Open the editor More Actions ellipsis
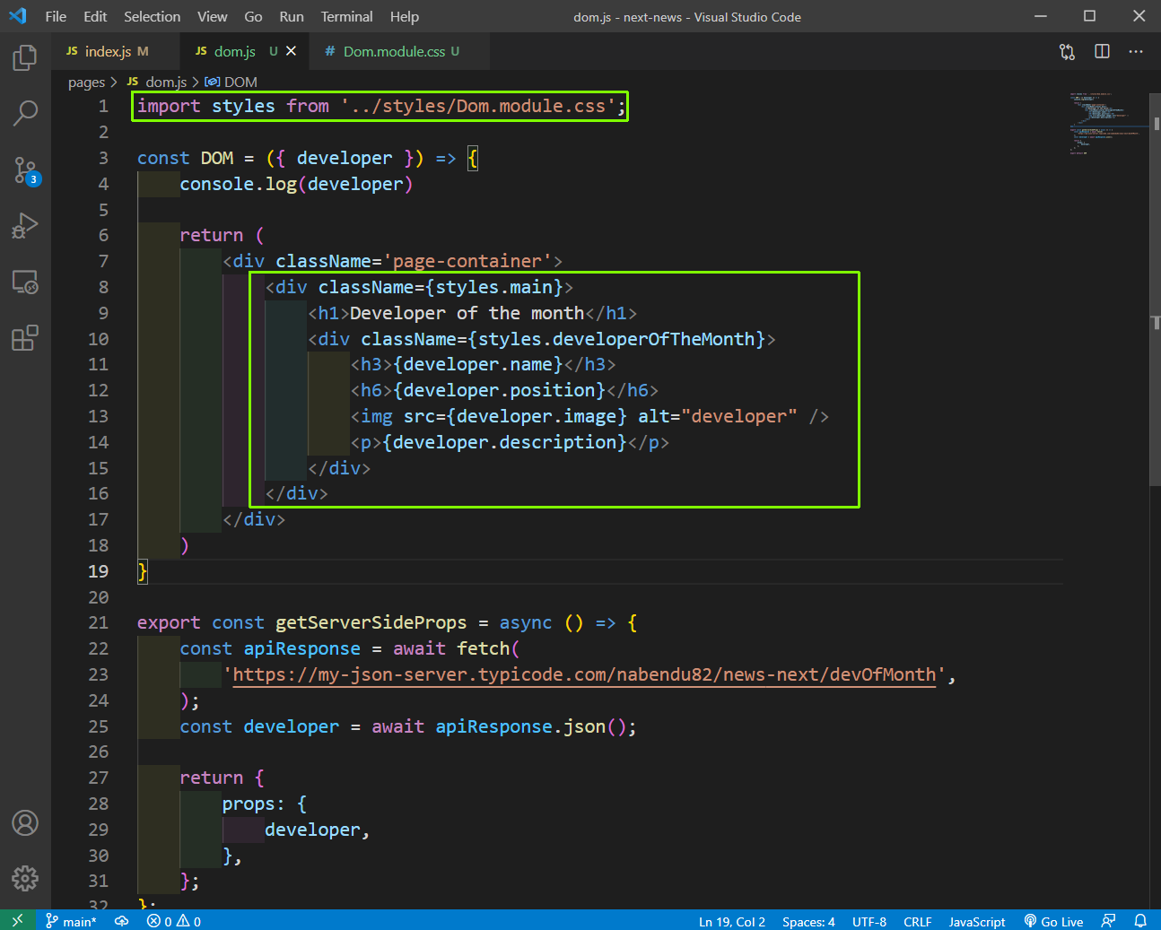This screenshot has width=1161, height=930. pos(1136,51)
